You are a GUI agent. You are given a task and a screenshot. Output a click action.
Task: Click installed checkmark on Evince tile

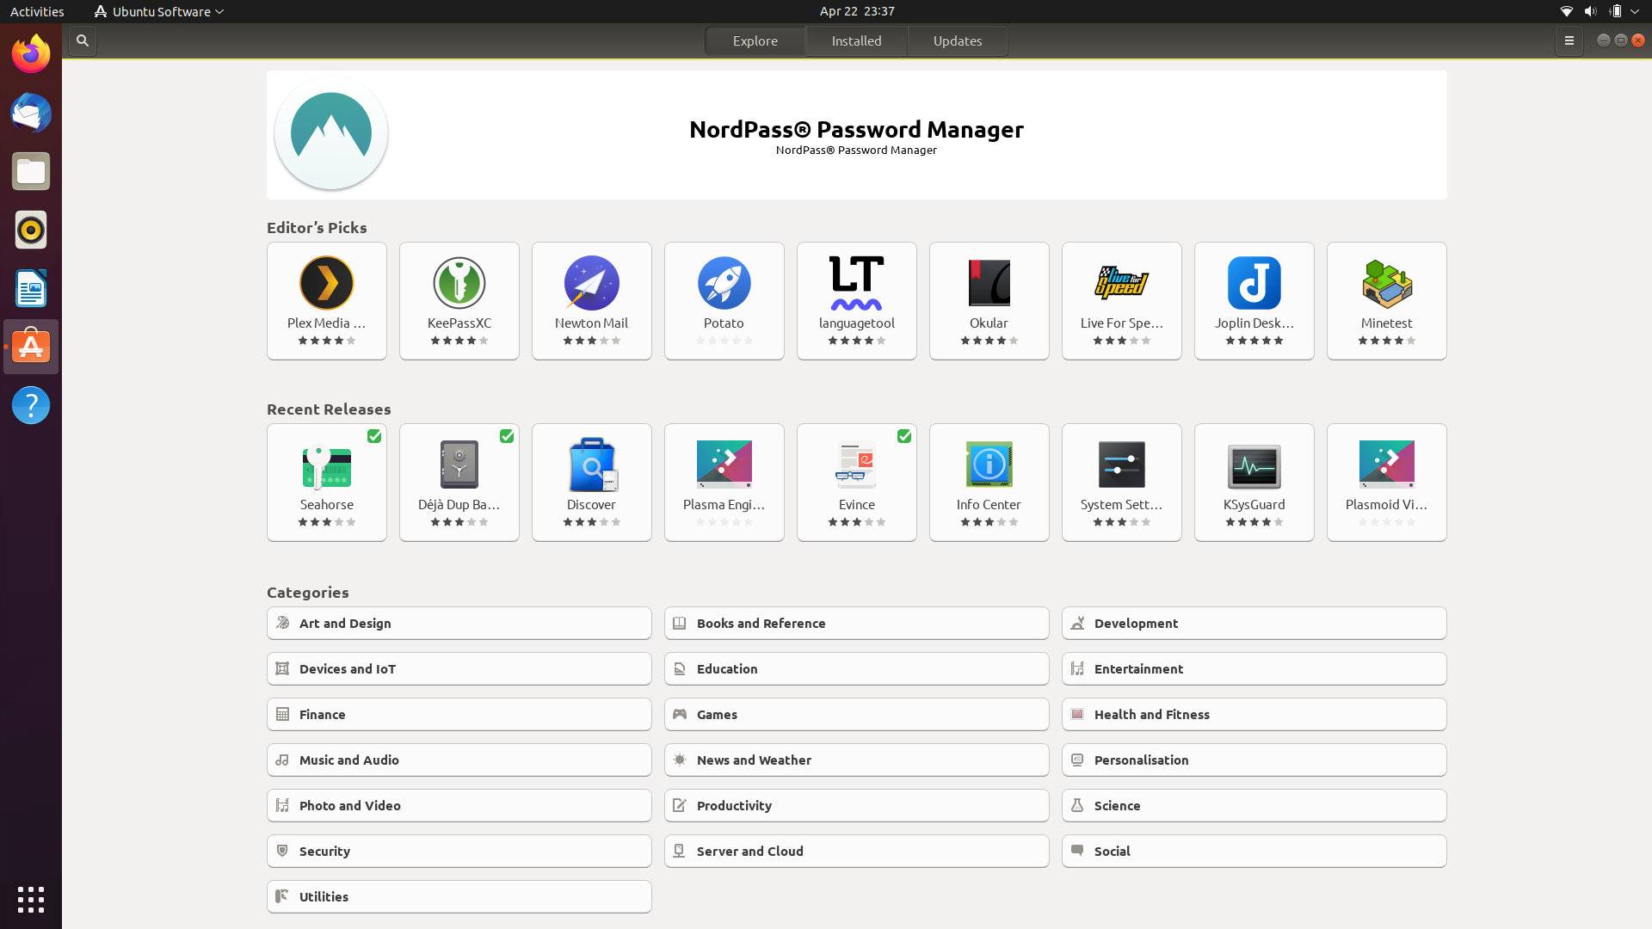[x=904, y=436]
